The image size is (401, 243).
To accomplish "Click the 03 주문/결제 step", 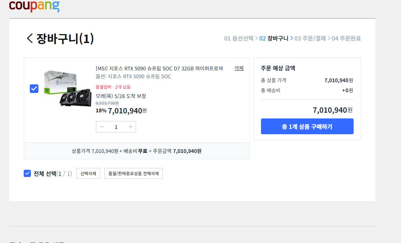I will click(310, 38).
